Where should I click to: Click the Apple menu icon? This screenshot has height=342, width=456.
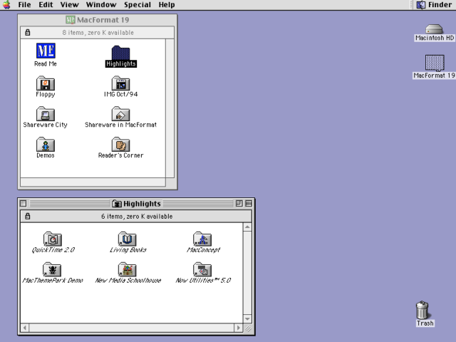pyautogui.click(x=6, y=5)
